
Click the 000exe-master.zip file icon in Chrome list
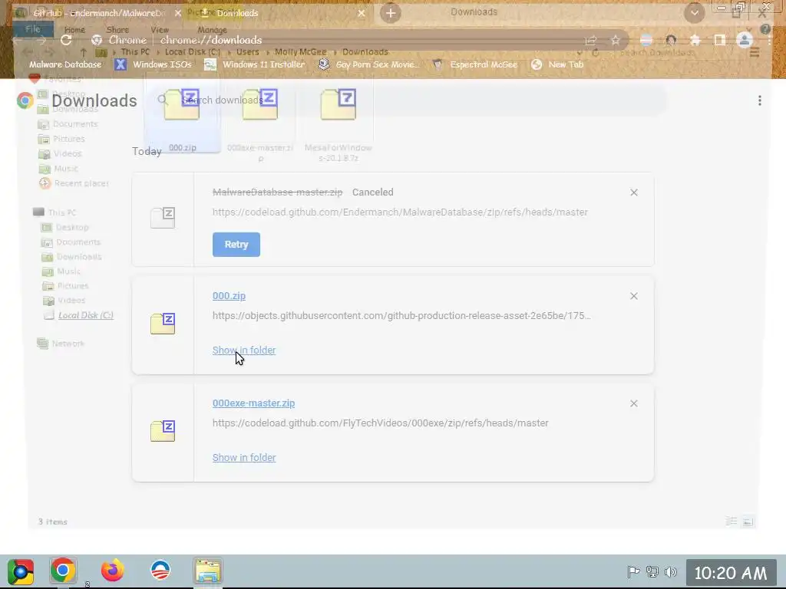coord(163,431)
